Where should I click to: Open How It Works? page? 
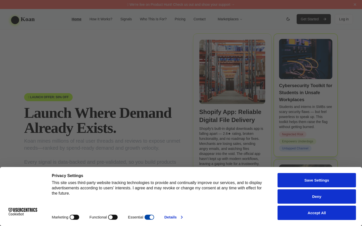point(101,19)
